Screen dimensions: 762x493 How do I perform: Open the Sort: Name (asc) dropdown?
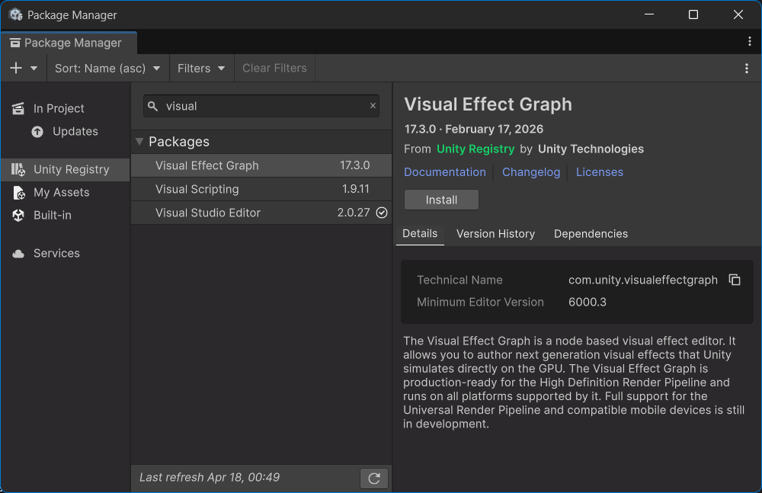pos(107,68)
